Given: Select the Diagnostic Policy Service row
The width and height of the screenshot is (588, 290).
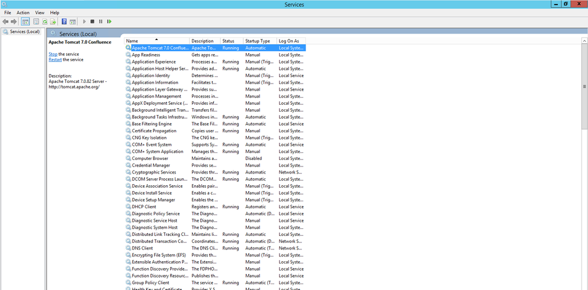Looking at the screenshot, I should tap(215, 214).
